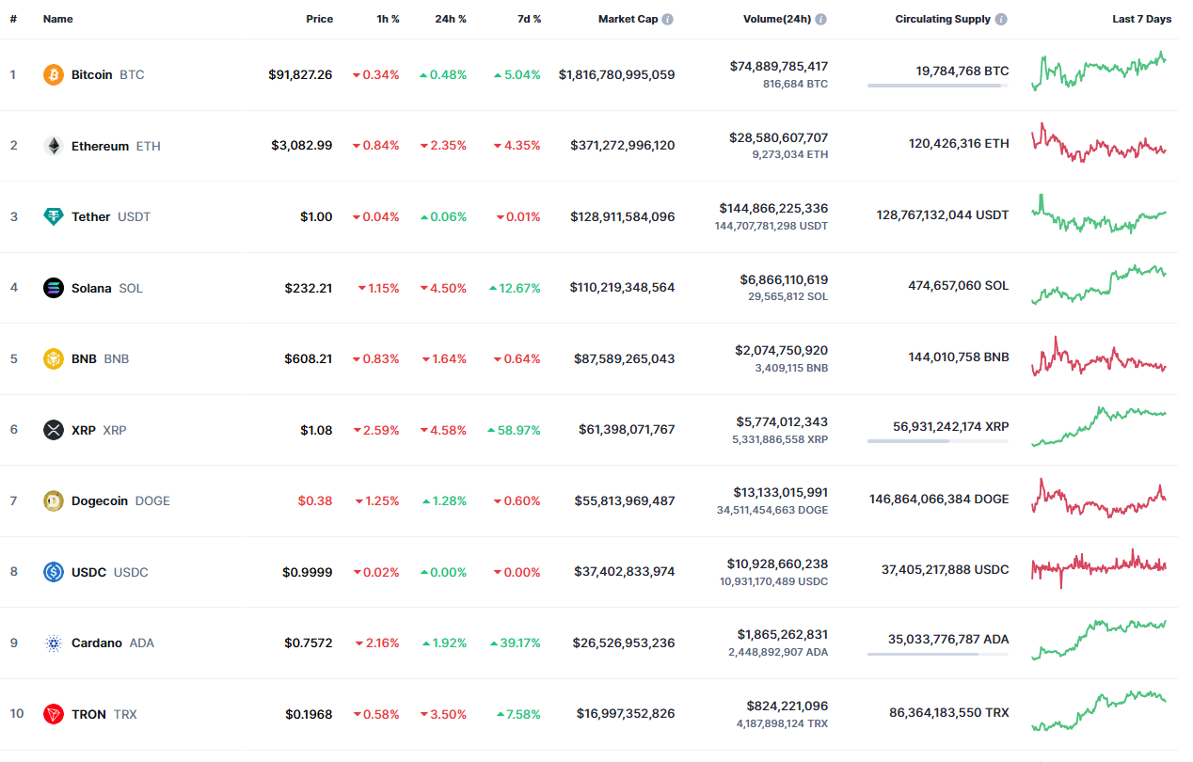The height and width of the screenshot is (762, 1193).
Task: Click Bitcoin volume $74,889,785,417
Action: tap(779, 66)
